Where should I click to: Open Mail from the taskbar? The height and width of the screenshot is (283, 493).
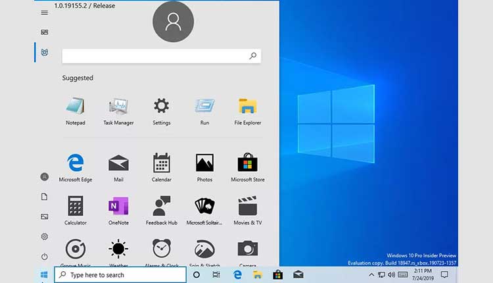click(298, 275)
